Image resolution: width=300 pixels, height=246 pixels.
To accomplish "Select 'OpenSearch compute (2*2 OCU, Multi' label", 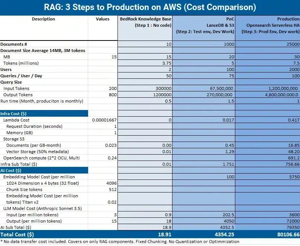I will pos(41,158).
